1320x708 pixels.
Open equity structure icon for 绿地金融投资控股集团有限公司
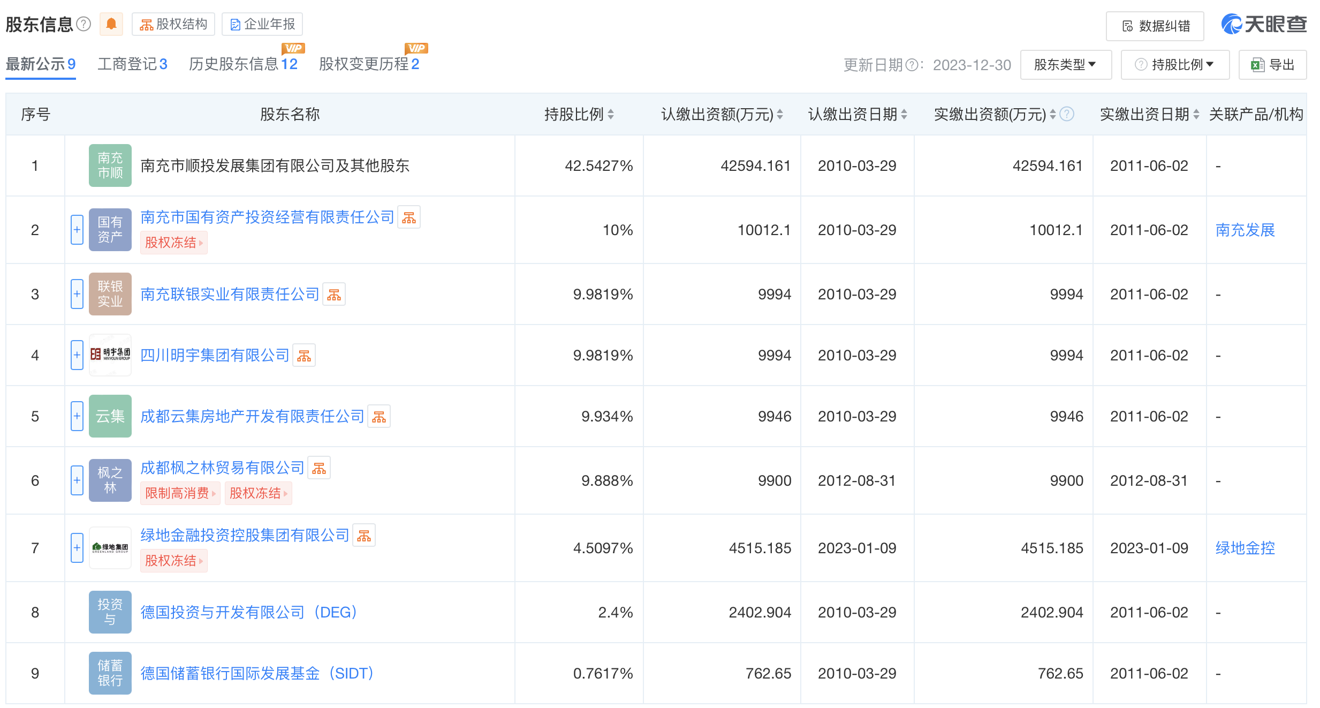(364, 536)
